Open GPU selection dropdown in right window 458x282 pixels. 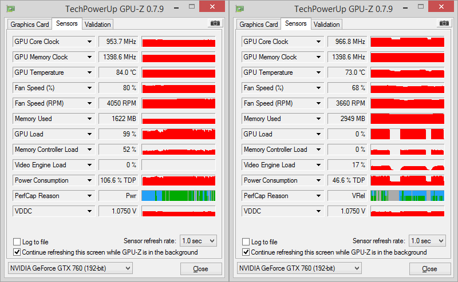point(299,268)
